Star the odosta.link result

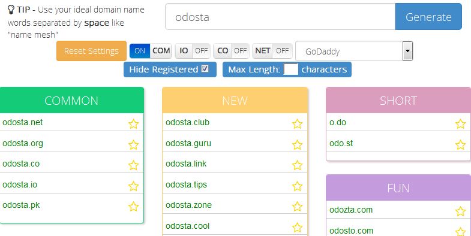pyautogui.click(x=297, y=165)
